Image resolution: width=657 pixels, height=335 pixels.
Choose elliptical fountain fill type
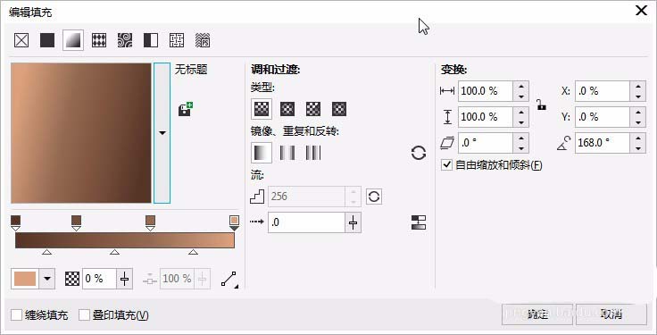click(287, 109)
